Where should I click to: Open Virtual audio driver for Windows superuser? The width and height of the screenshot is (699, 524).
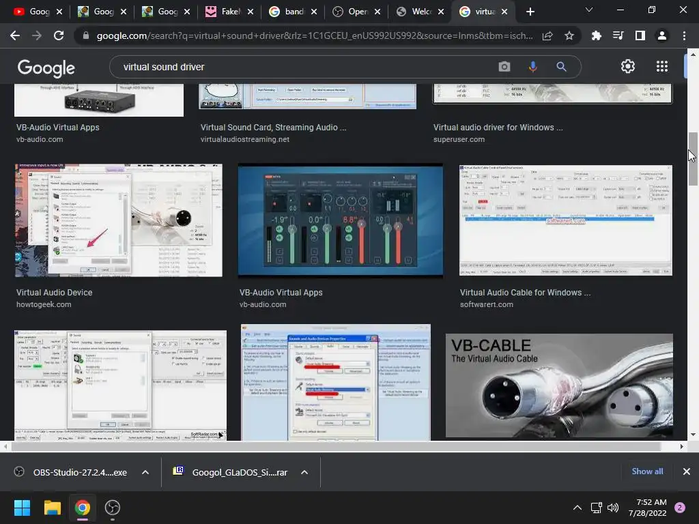(498, 128)
